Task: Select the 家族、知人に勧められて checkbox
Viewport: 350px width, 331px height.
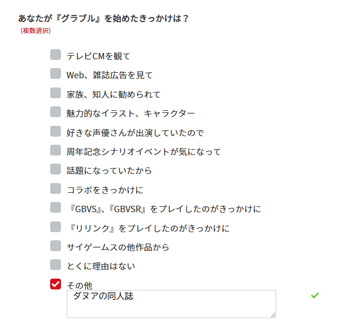Action: (56, 93)
